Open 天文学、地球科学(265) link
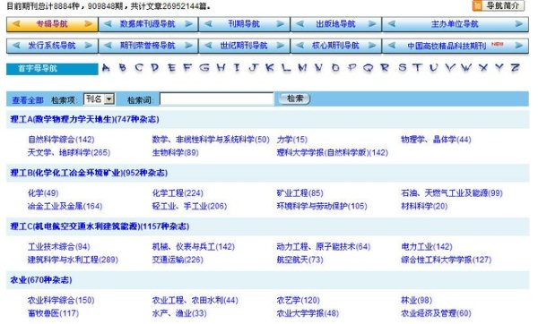538x324 pixels. (69, 152)
